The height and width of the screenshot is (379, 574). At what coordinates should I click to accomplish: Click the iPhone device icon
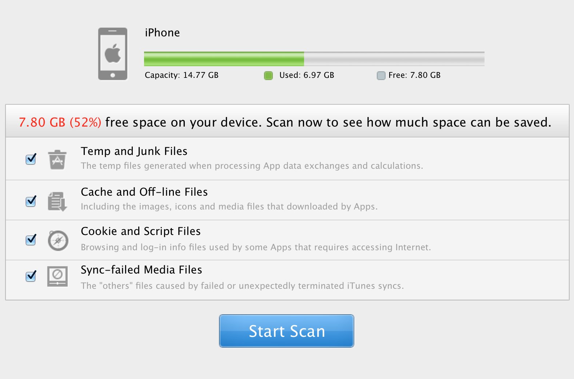click(113, 54)
